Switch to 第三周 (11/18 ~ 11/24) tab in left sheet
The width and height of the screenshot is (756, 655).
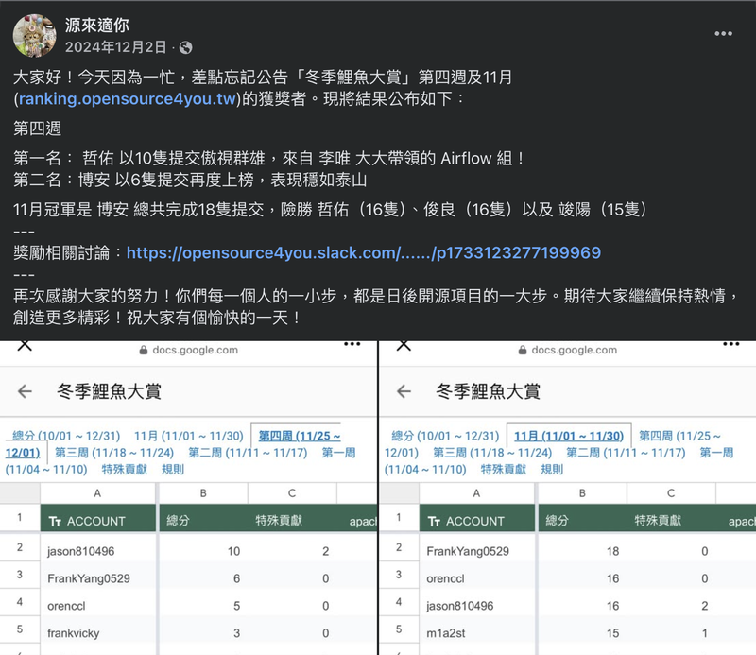(x=113, y=453)
